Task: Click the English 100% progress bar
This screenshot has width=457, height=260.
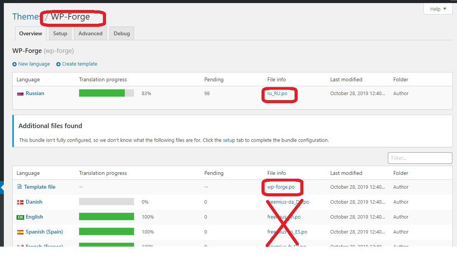Action: [106, 217]
